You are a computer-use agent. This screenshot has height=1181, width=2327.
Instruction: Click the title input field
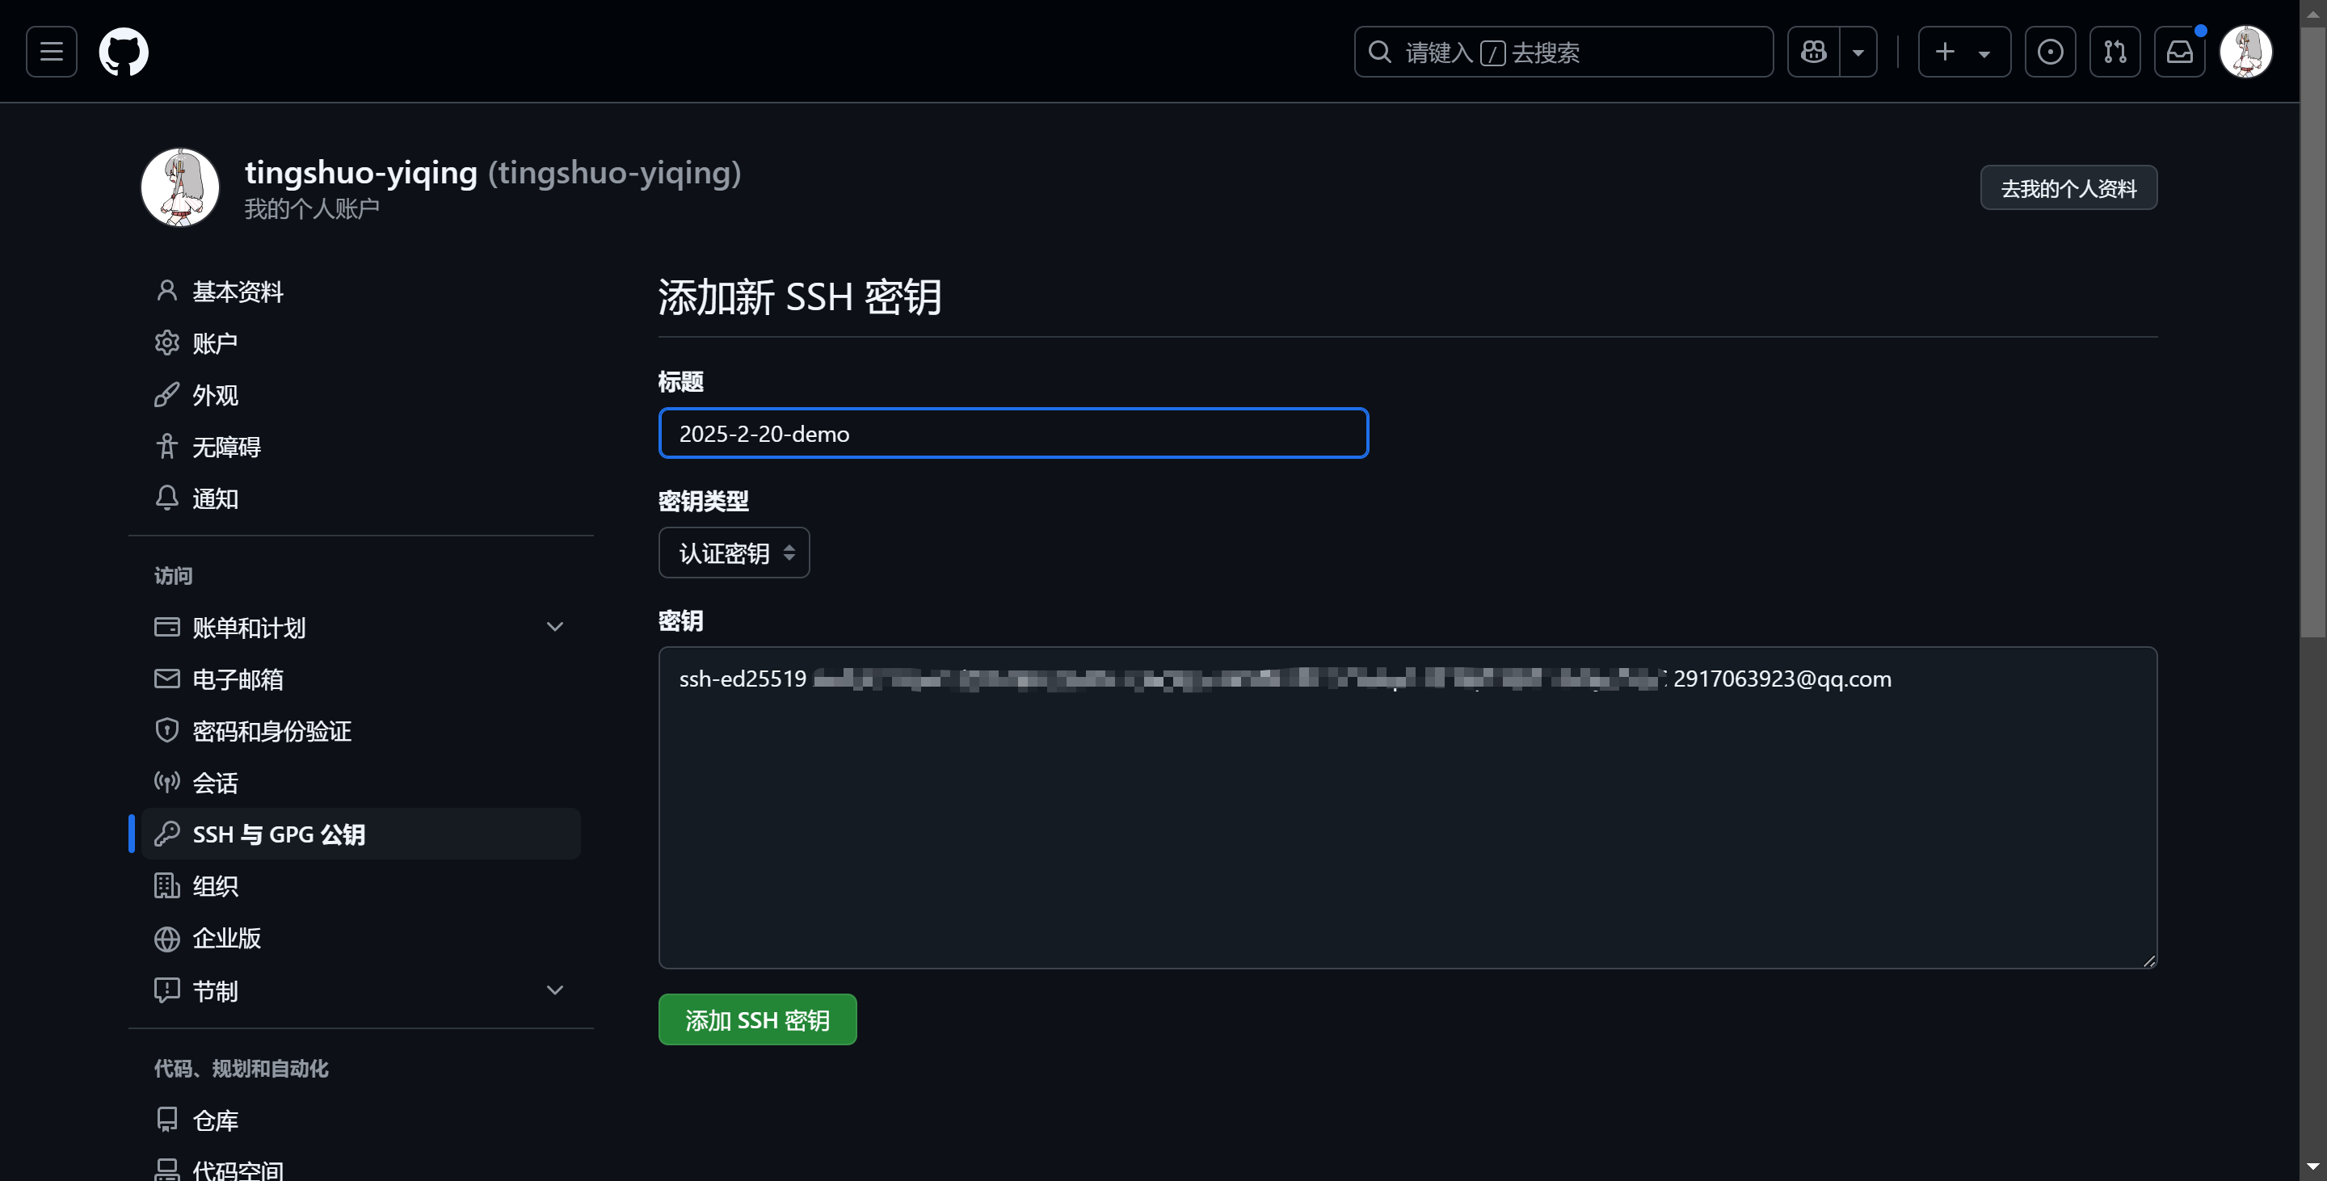1012,434
